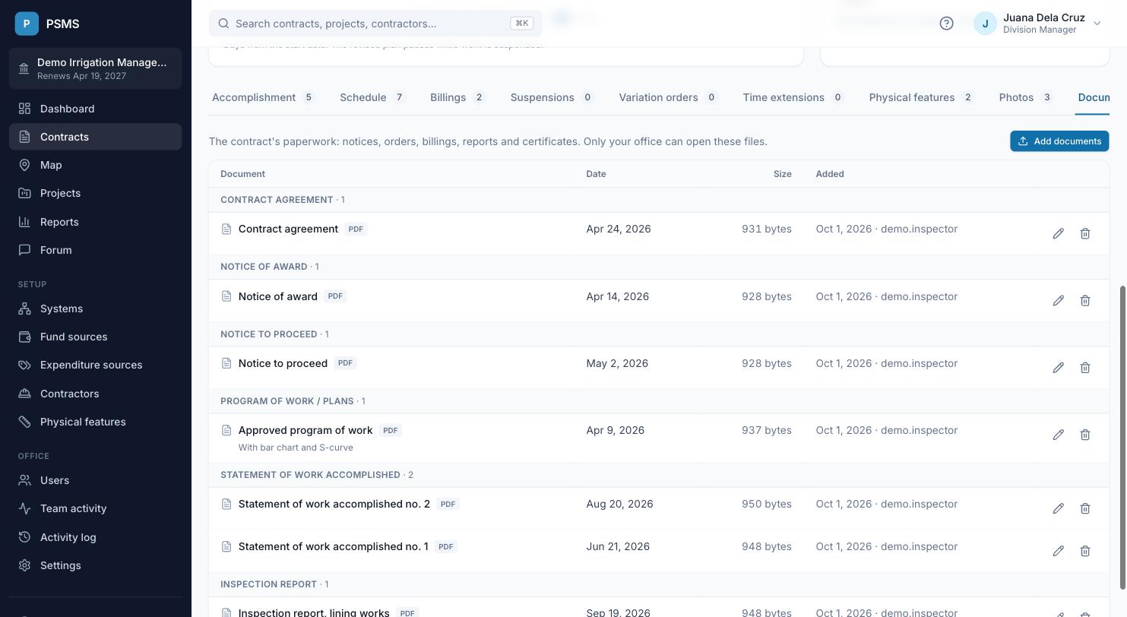
Task: Click the page vertical scrollbar thumb
Action: tap(1123, 438)
